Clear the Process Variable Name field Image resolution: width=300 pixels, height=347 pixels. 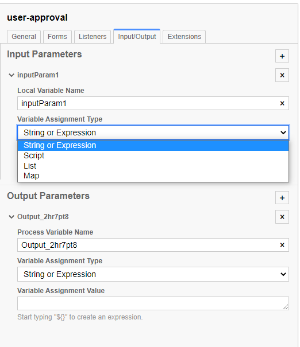(282, 245)
